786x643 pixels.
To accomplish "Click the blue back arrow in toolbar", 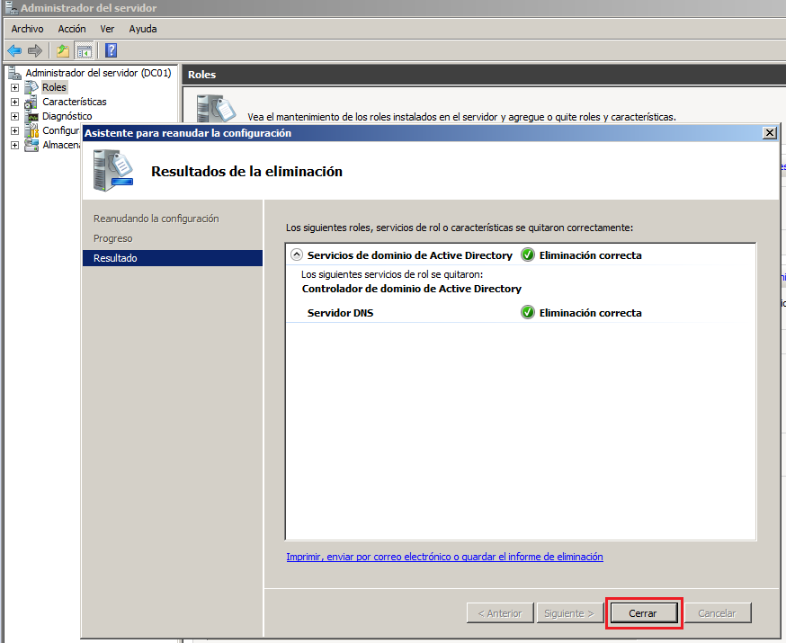I will coord(14,50).
